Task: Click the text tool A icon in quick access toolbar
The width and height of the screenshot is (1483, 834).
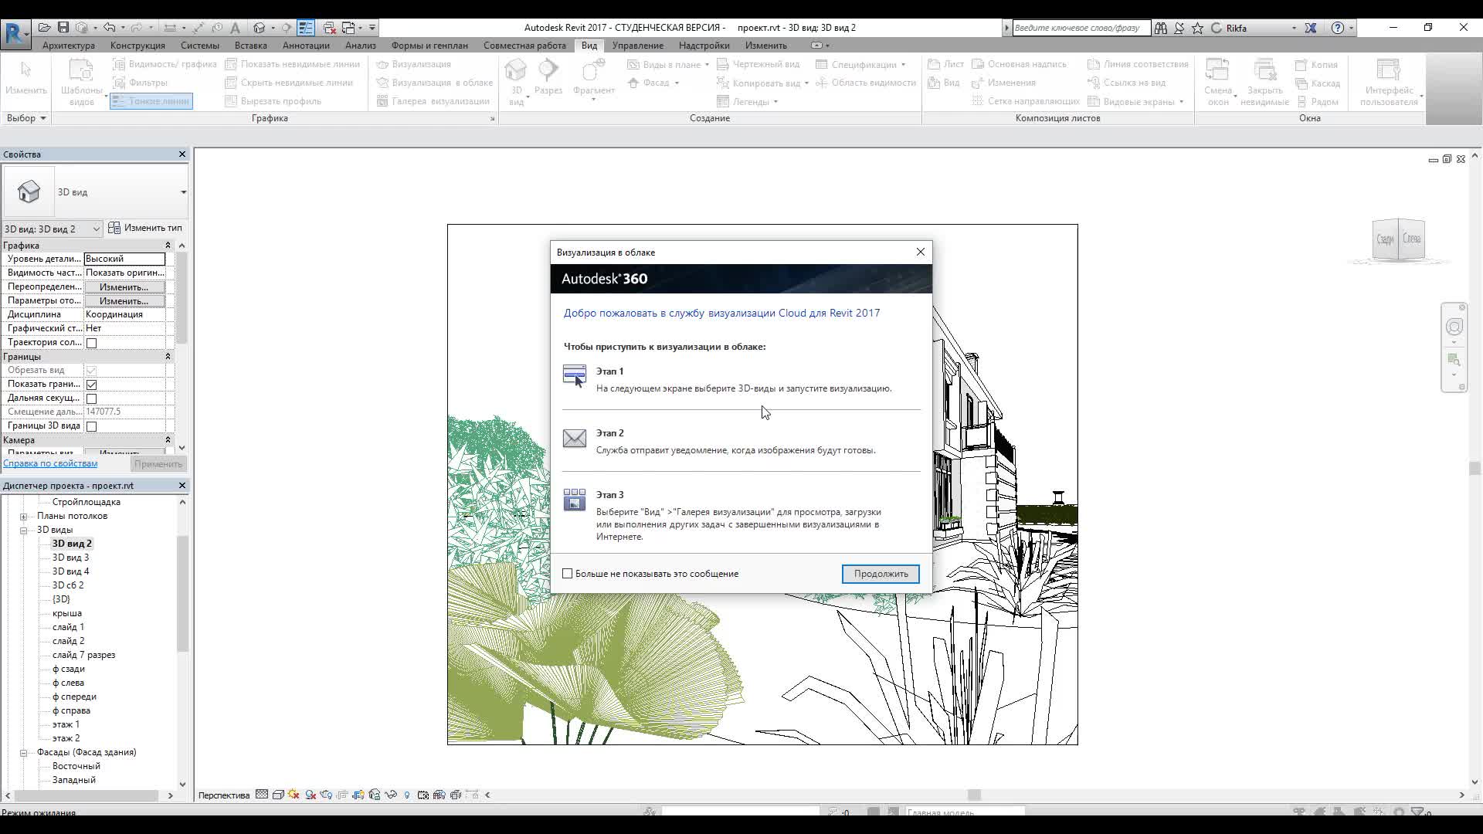Action: [x=235, y=28]
